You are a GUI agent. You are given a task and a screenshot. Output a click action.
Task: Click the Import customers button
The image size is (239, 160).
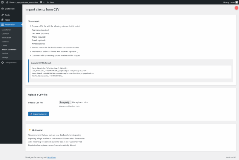[39, 114]
